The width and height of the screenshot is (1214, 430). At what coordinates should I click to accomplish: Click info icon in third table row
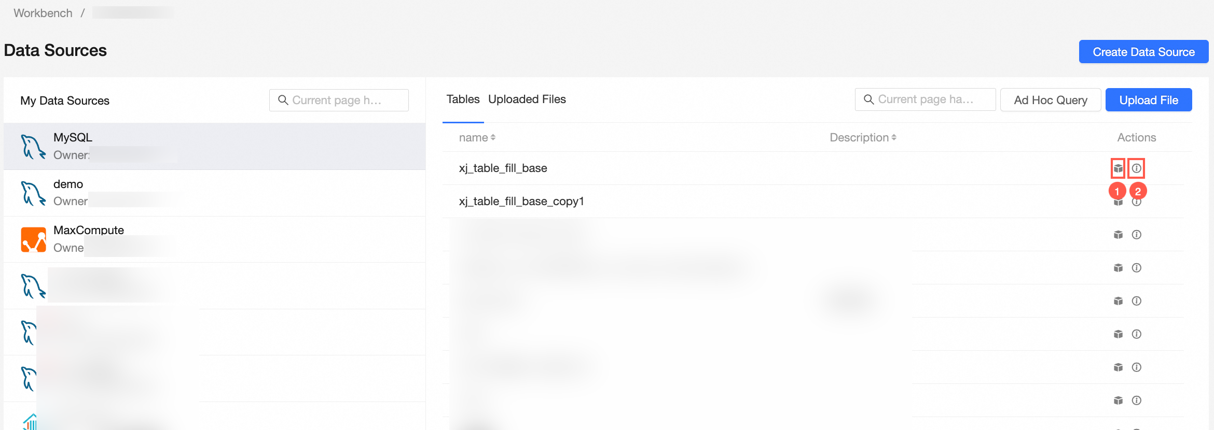click(1136, 235)
